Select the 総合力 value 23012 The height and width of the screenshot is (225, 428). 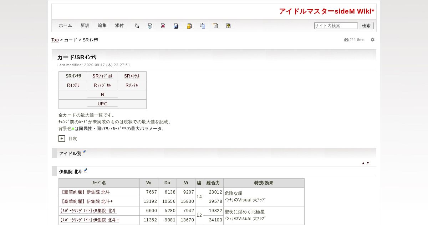215,192
